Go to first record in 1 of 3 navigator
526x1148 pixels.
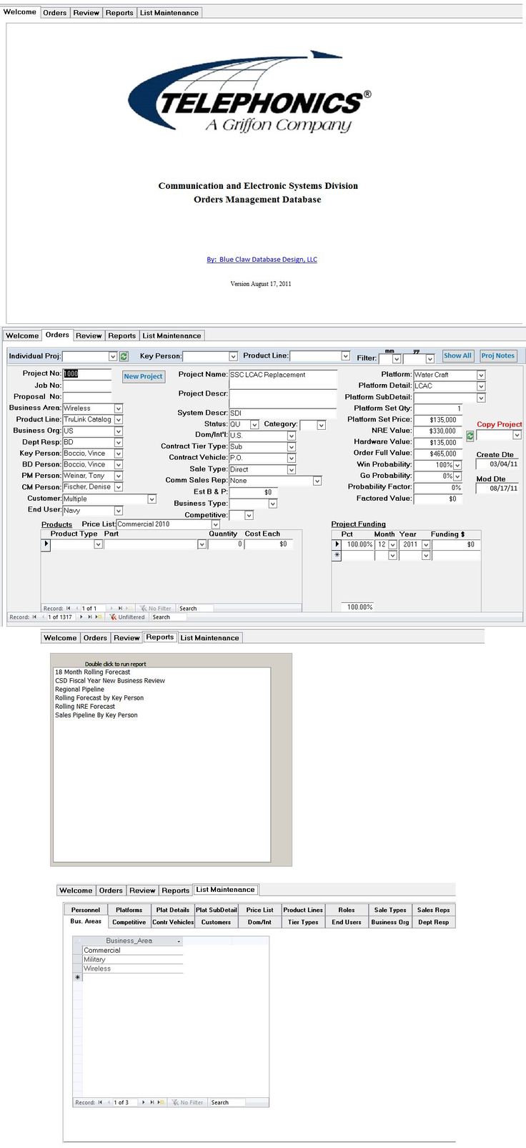click(100, 1102)
